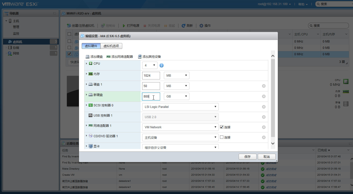Toggle the select-all checkbox in VM table header
The width and height of the screenshot is (353, 194).
coord(69,34)
